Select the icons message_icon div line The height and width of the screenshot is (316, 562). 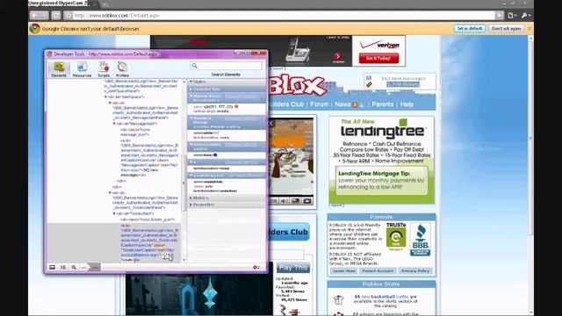click(135, 133)
